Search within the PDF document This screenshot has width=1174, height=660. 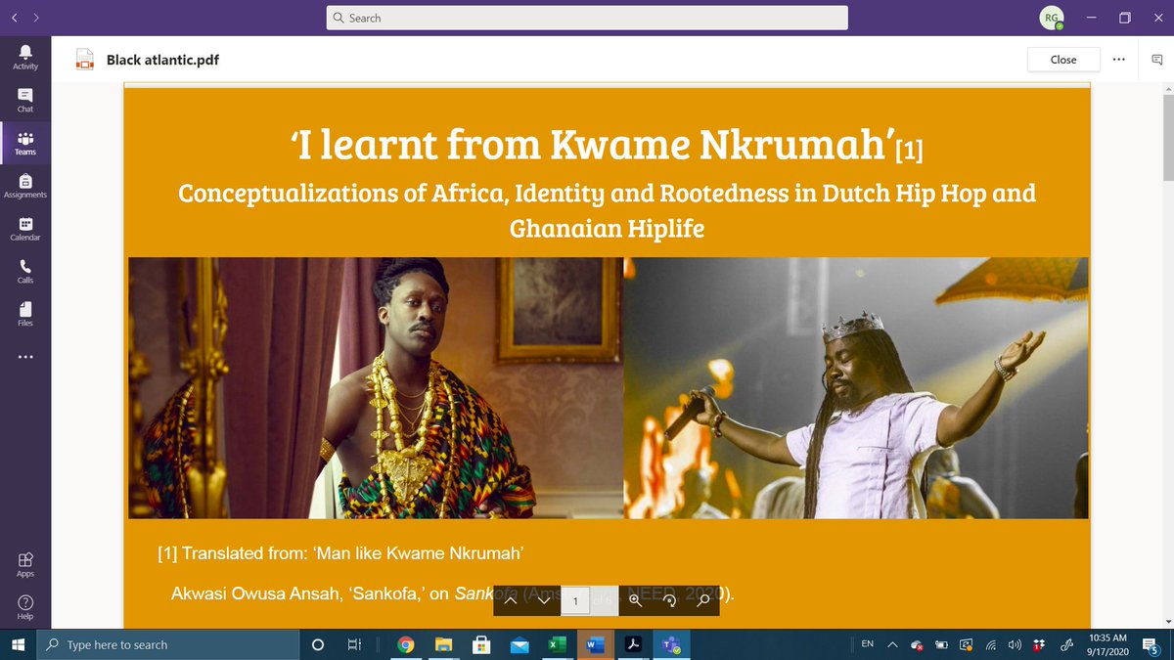(x=702, y=599)
